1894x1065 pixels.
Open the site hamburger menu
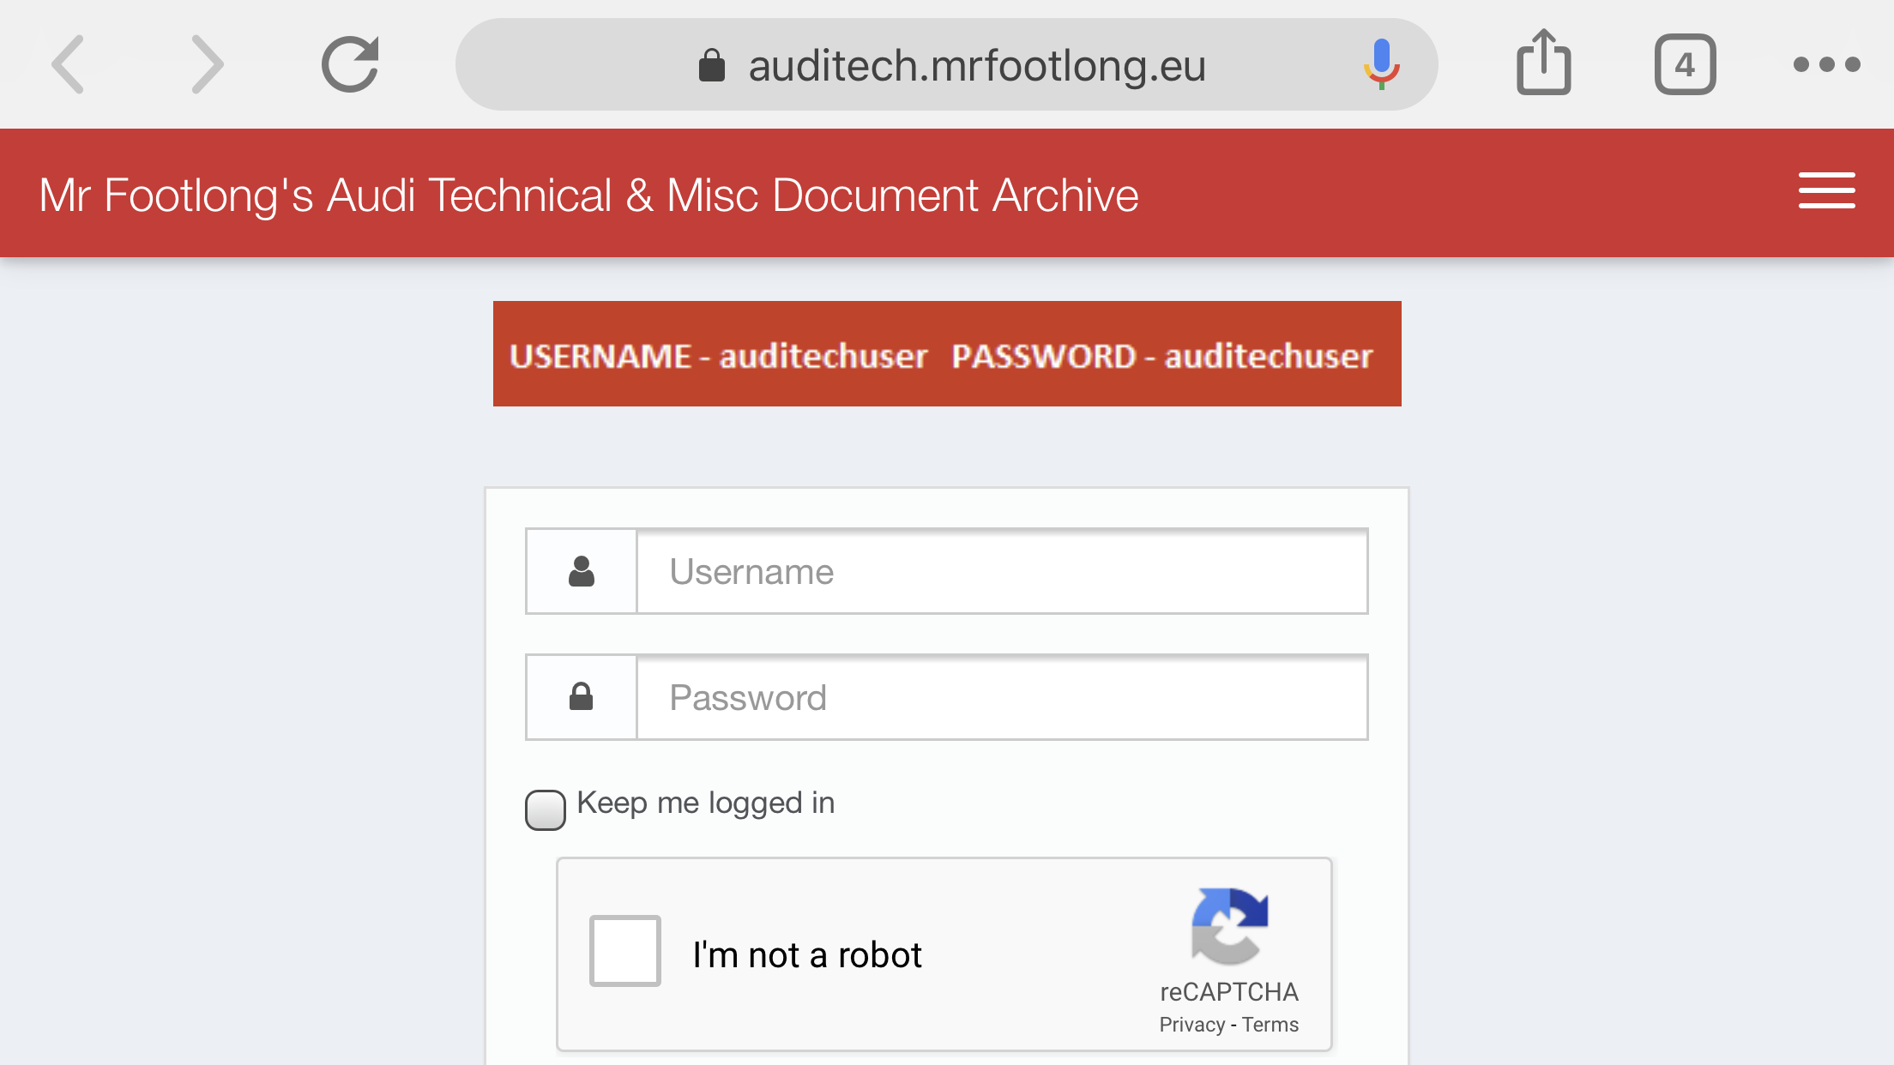1826,190
